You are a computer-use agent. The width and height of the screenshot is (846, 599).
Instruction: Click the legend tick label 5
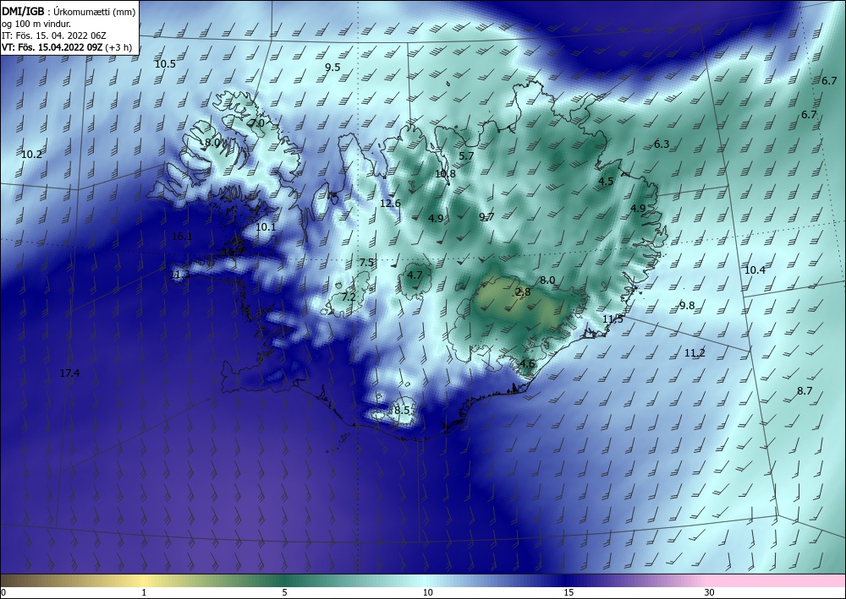[x=284, y=592]
